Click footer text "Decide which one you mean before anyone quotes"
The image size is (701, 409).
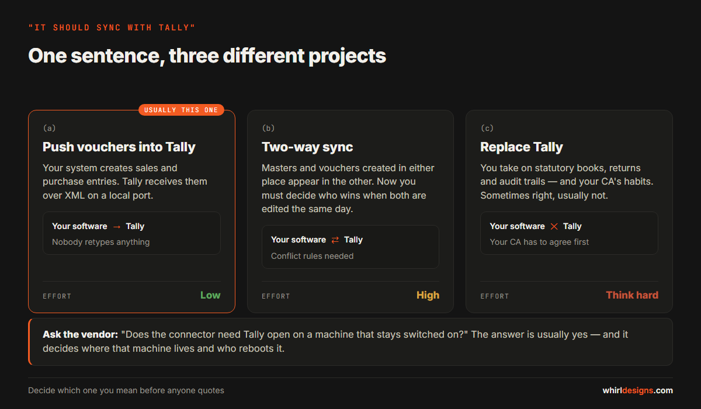coord(126,390)
